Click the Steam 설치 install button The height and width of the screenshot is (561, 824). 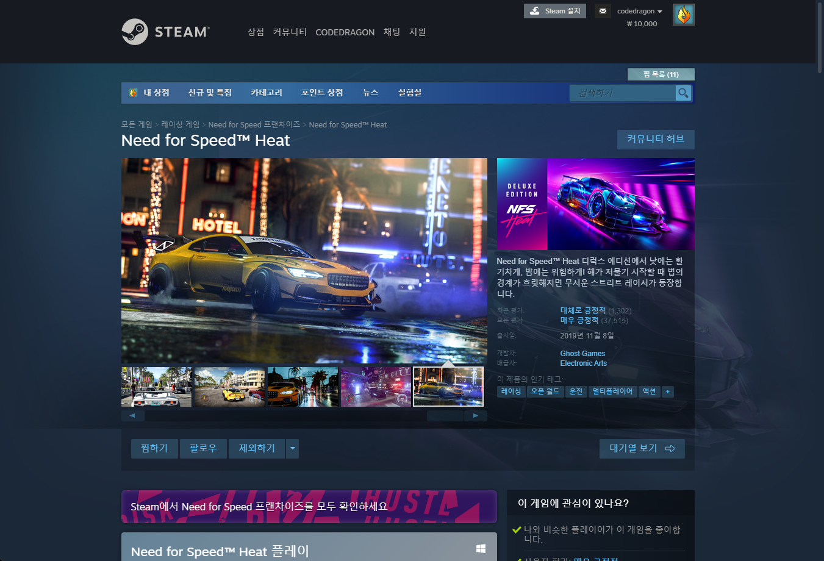[x=554, y=11]
